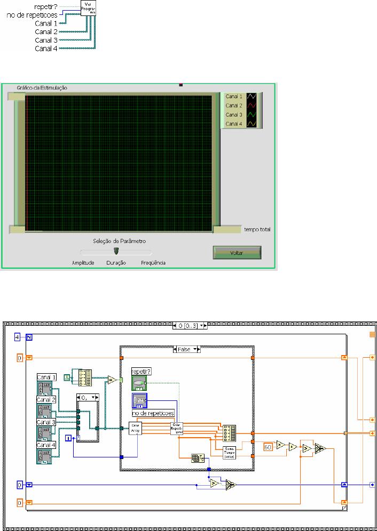
Task: Go to previous frame in 0 [0..3] selector
Action: pyautogui.click(x=175, y=326)
